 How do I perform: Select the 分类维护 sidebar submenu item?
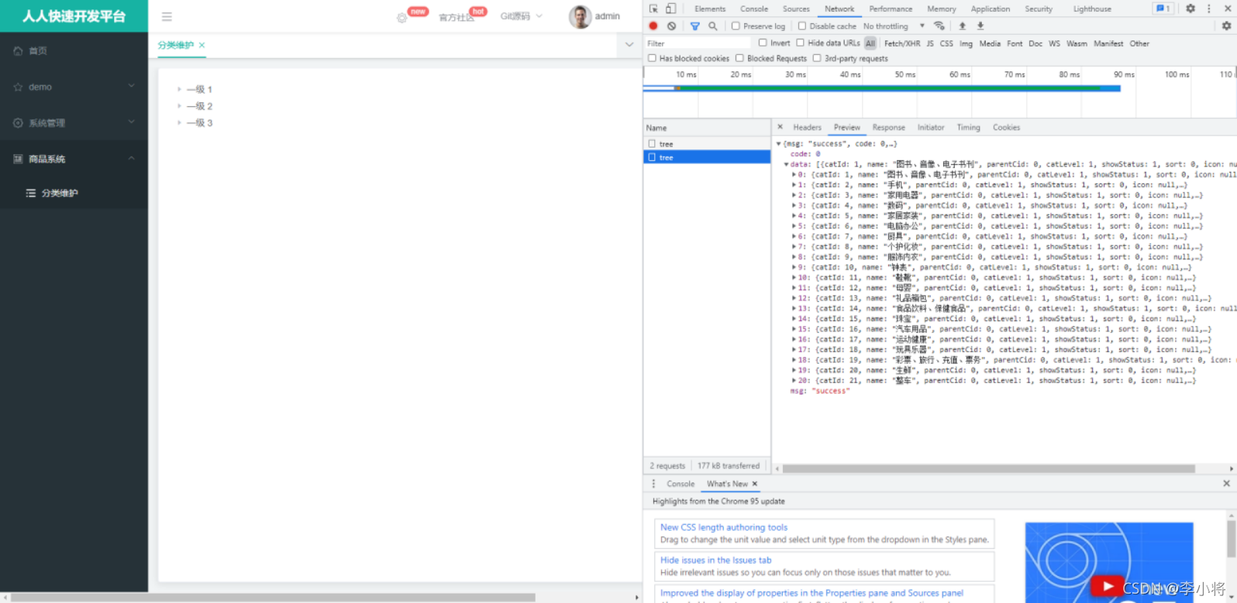pyautogui.click(x=74, y=193)
